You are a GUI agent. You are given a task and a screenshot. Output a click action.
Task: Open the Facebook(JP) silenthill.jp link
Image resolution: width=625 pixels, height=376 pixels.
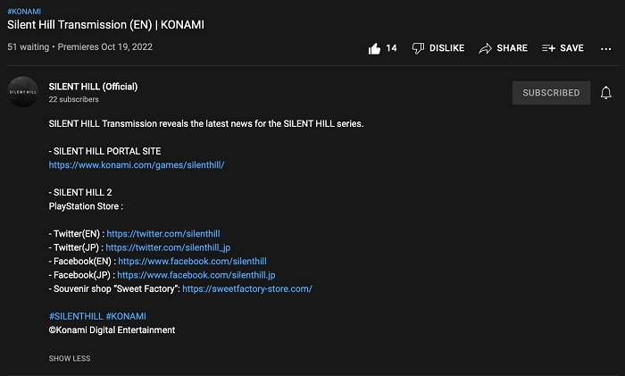pyautogui.click(x=196, y=276)
